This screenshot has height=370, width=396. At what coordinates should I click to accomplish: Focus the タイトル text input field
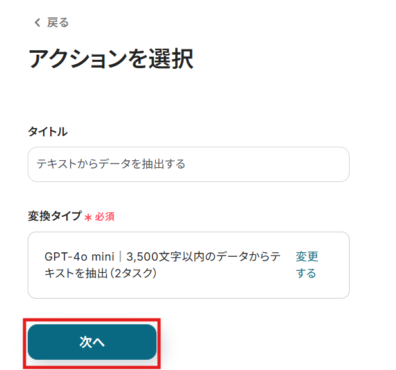coord(189,164)
